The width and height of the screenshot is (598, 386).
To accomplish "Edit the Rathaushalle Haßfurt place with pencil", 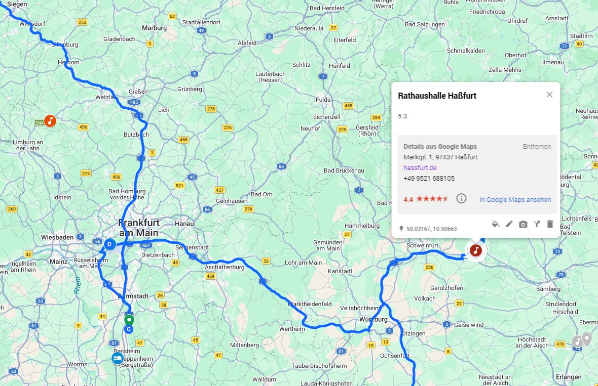I will tap(509, 224).
